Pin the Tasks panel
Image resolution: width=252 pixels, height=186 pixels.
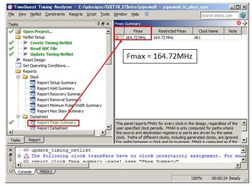pos(98,24)
